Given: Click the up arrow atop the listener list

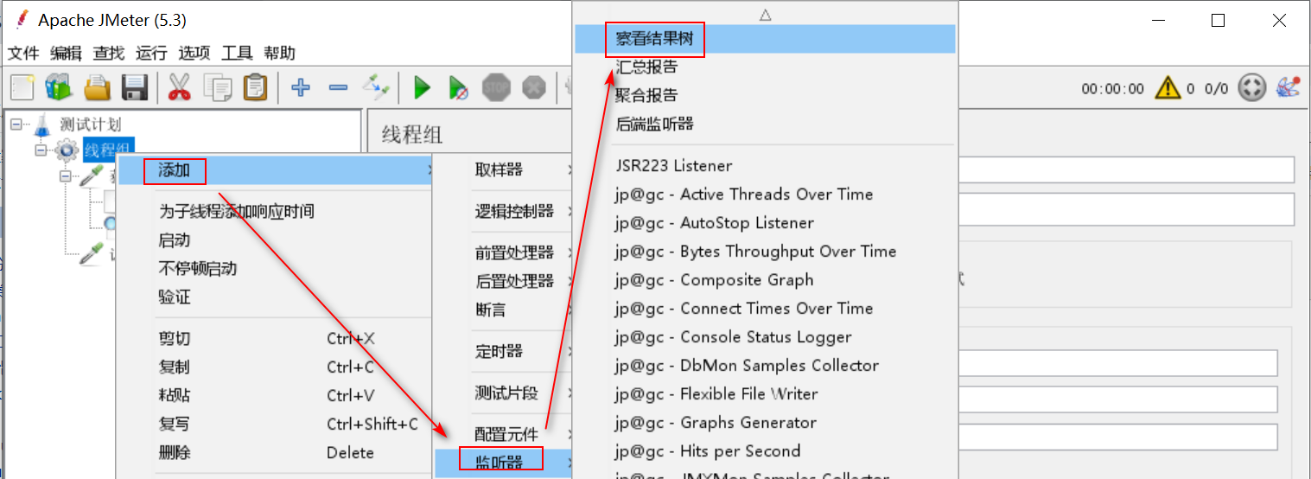Looking at the screenshot, I should pos(765,14).
